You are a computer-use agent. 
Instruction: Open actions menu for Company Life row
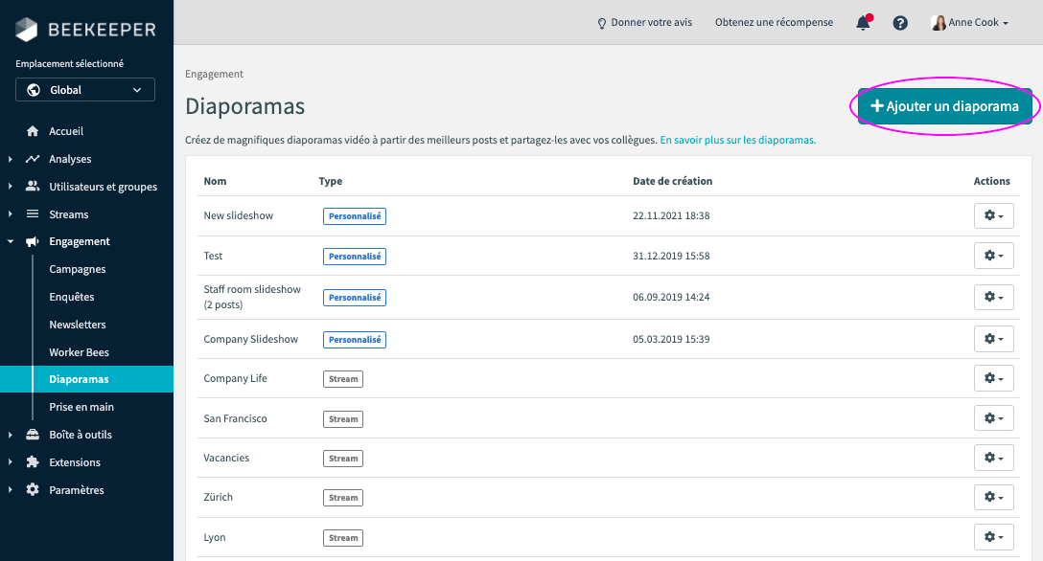click(994, 378)
